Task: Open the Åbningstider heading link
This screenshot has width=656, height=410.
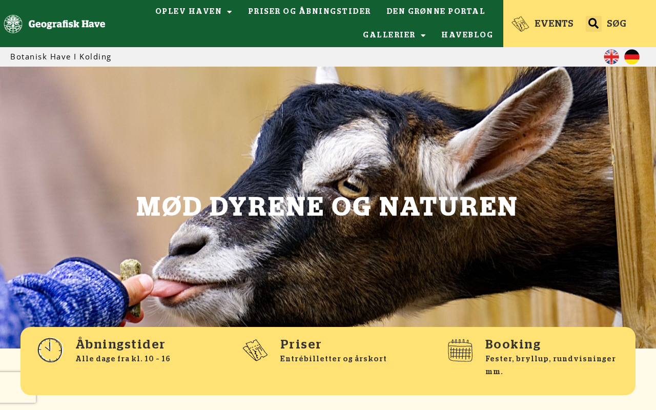Action: click(120, 344)
